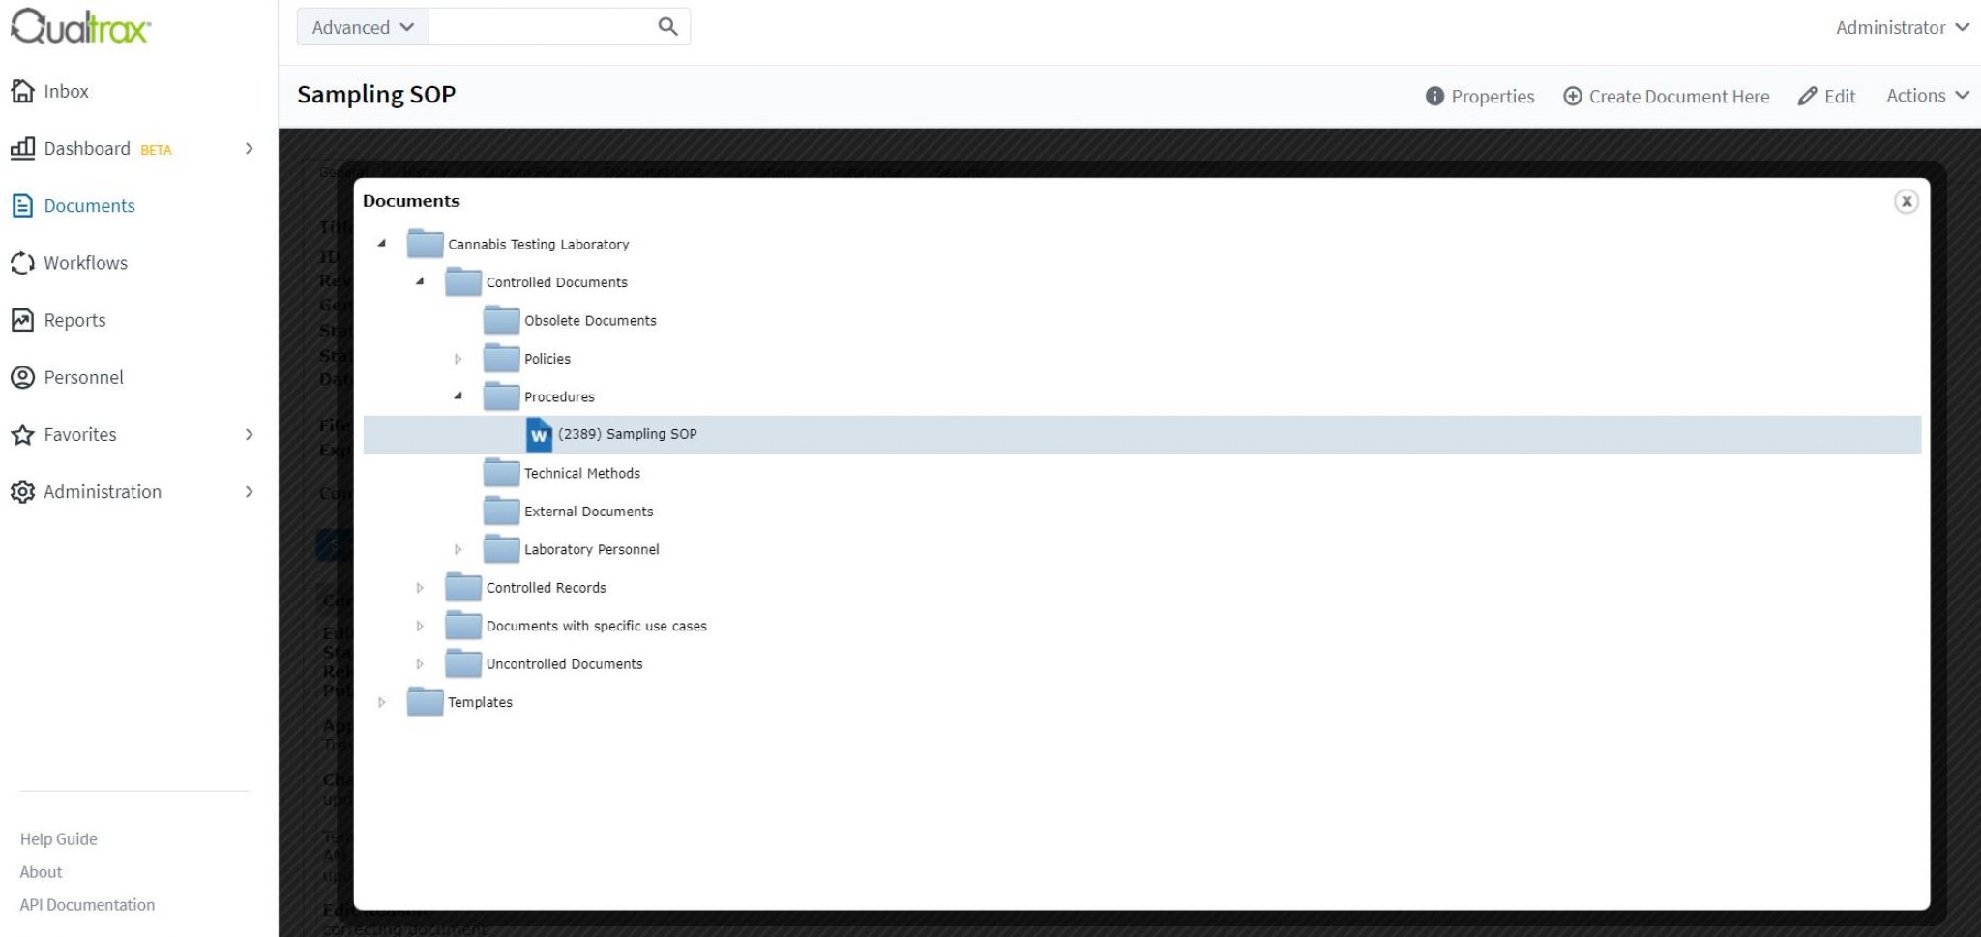
Task: Click the search magnifier icon
Action: pos(666,26)
